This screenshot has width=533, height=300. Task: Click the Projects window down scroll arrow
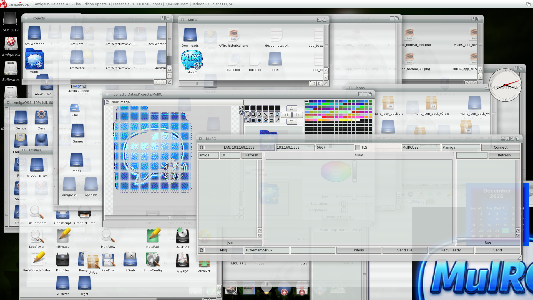pyautogui.click(x=169, y=76)
